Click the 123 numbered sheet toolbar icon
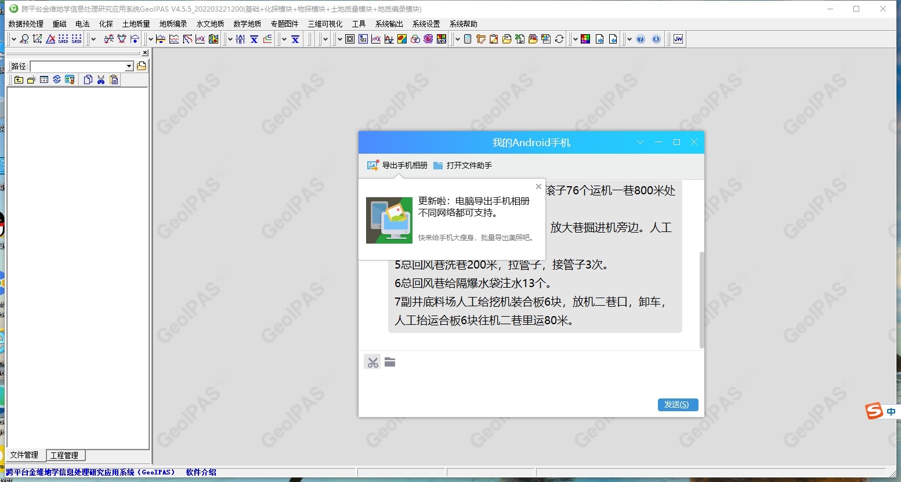Viewport: 901px width, 482px height. coord(363,39)
